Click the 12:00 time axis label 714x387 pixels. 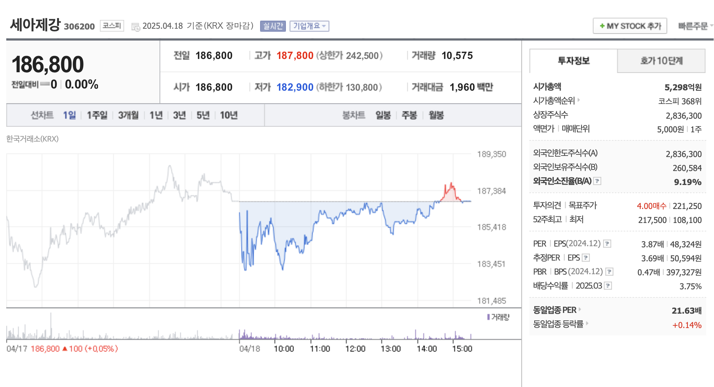(x=355, y=349)
